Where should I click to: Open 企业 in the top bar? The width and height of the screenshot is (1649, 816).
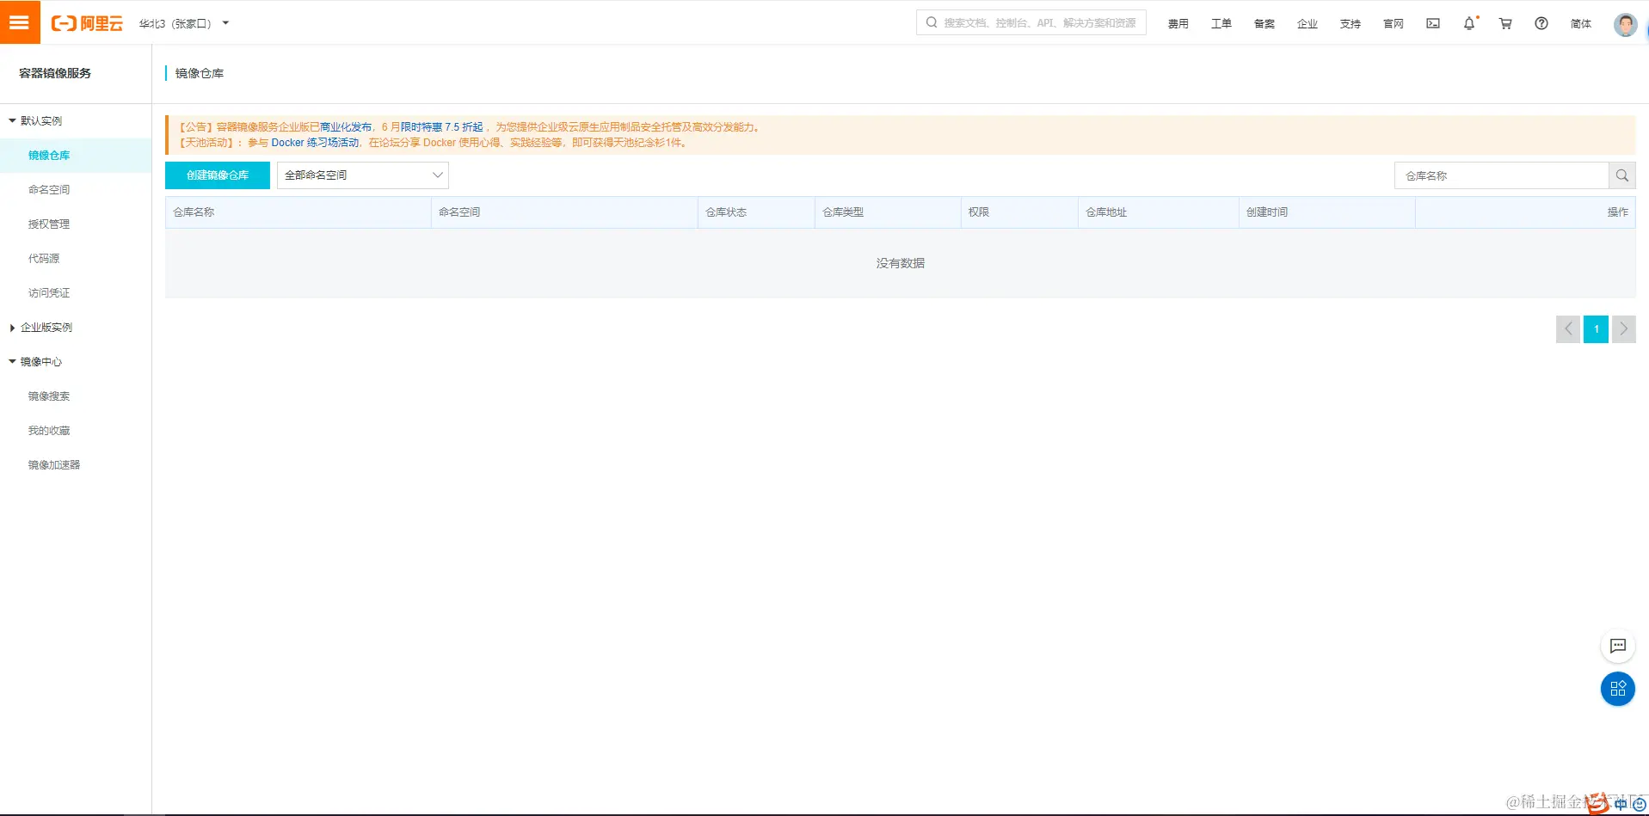tap(1308, 23)
